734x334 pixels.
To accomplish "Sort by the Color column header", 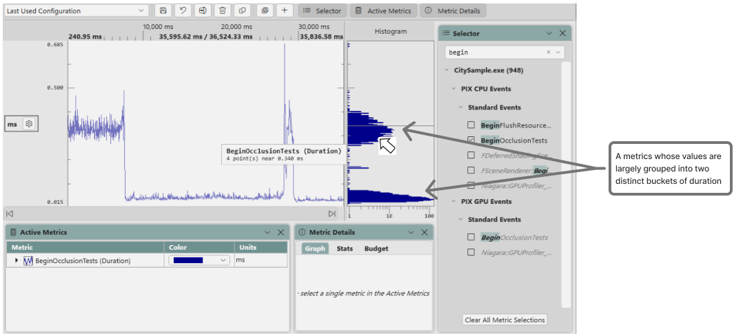I will pyautogui.click(x=199, y=247).
